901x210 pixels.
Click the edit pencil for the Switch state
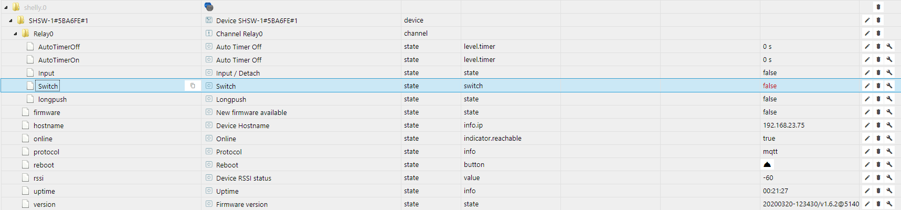pyautogui.click(x=867, y=86)
